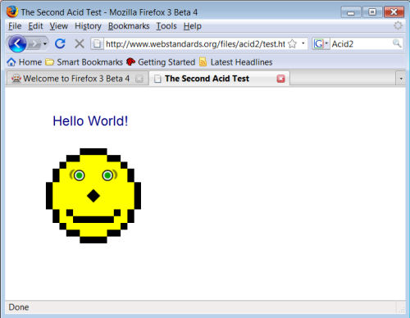Open the File menu

[15, 26]
